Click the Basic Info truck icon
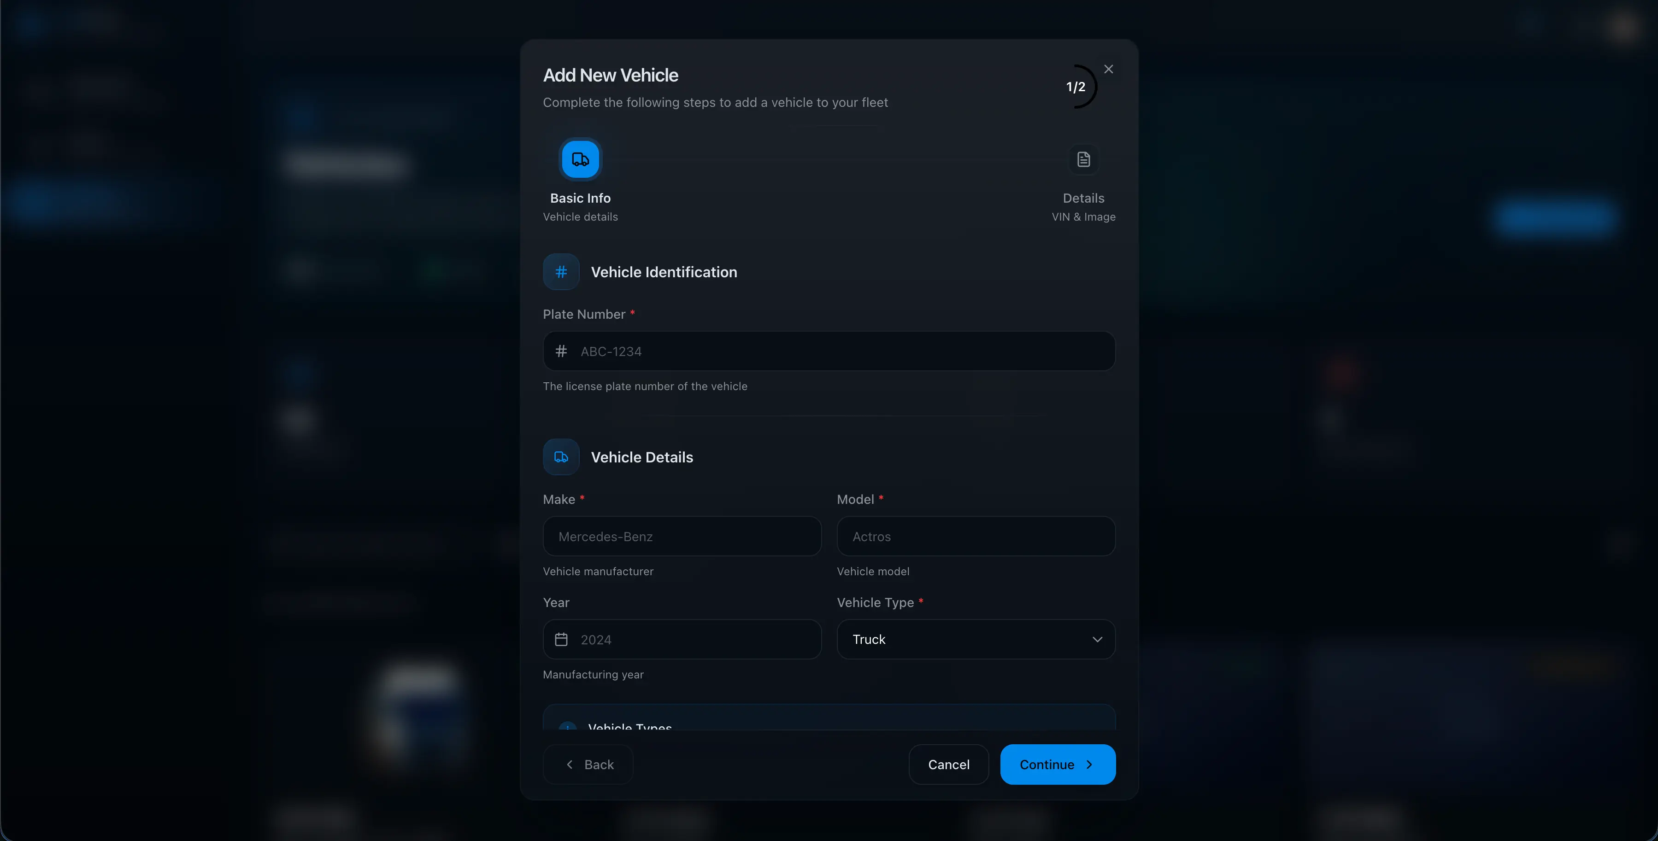Viewport: 1658px width, 841px height. (x=579, y=158)
